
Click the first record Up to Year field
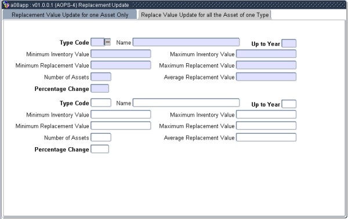click(x=289, y=43)
